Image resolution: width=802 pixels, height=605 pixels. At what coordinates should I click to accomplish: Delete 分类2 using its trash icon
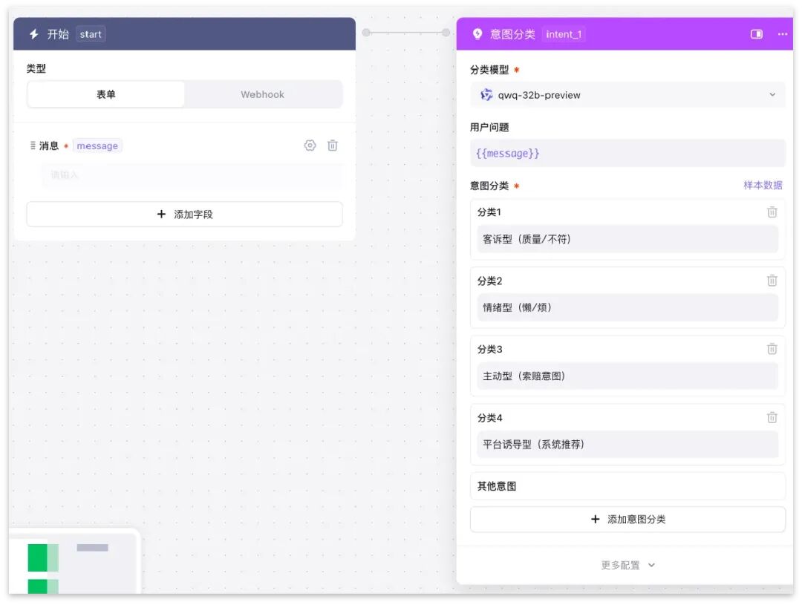click(772, 281)
